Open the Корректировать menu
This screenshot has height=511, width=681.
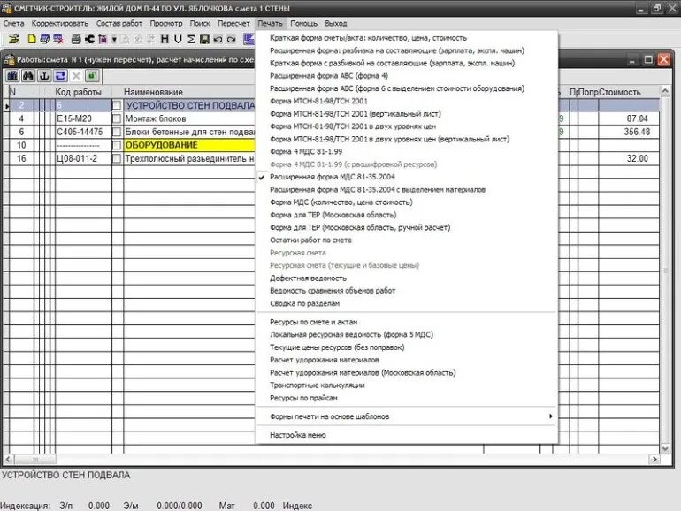click(x=60, y=24)
